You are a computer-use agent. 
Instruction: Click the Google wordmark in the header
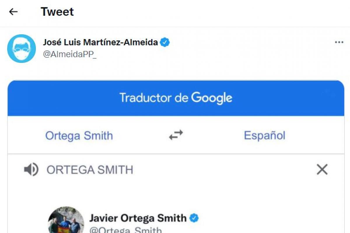point(211,98)
